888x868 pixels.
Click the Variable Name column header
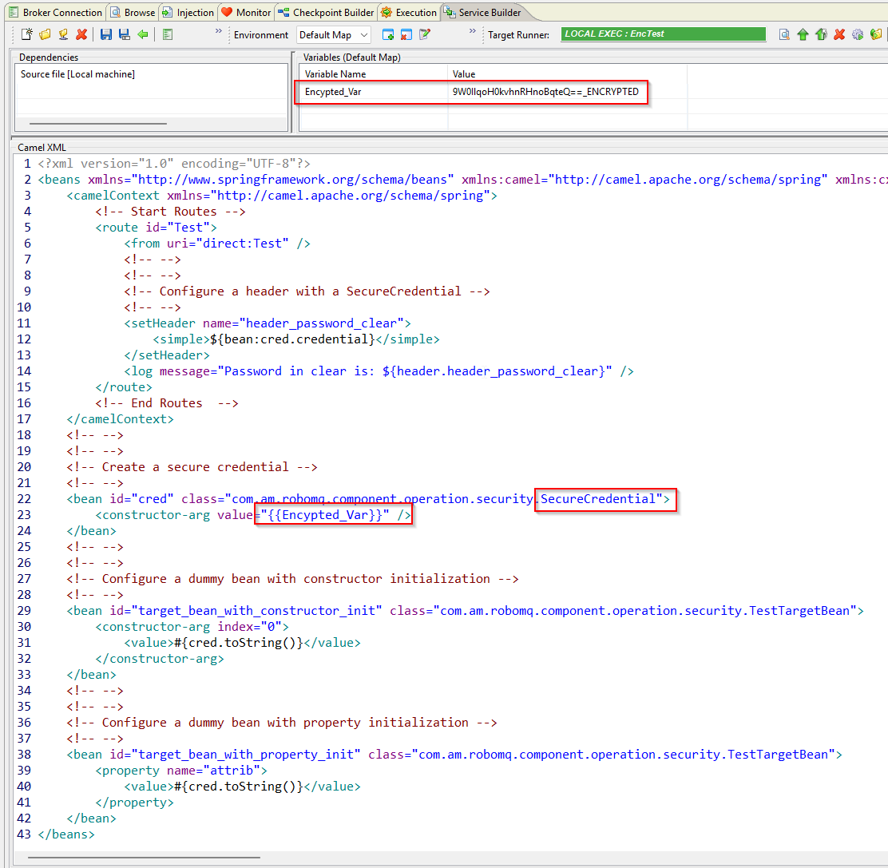(x=335, y=74)
